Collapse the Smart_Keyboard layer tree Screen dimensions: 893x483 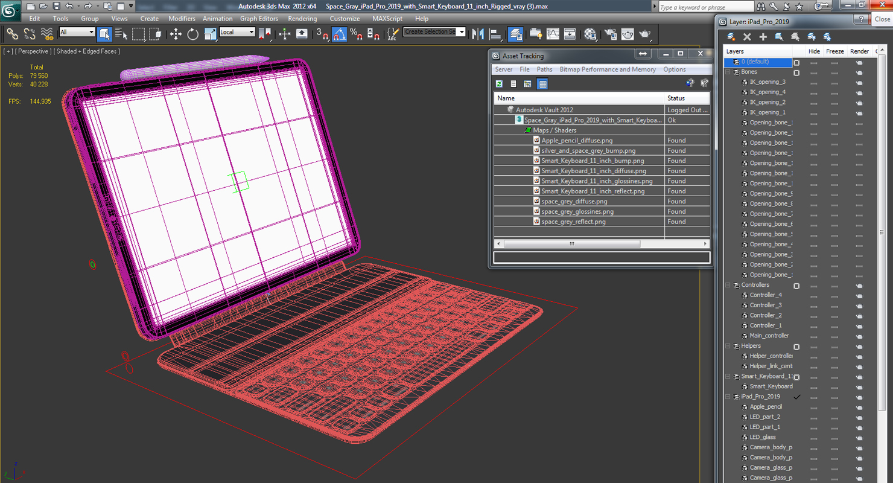tap(728, 376)
